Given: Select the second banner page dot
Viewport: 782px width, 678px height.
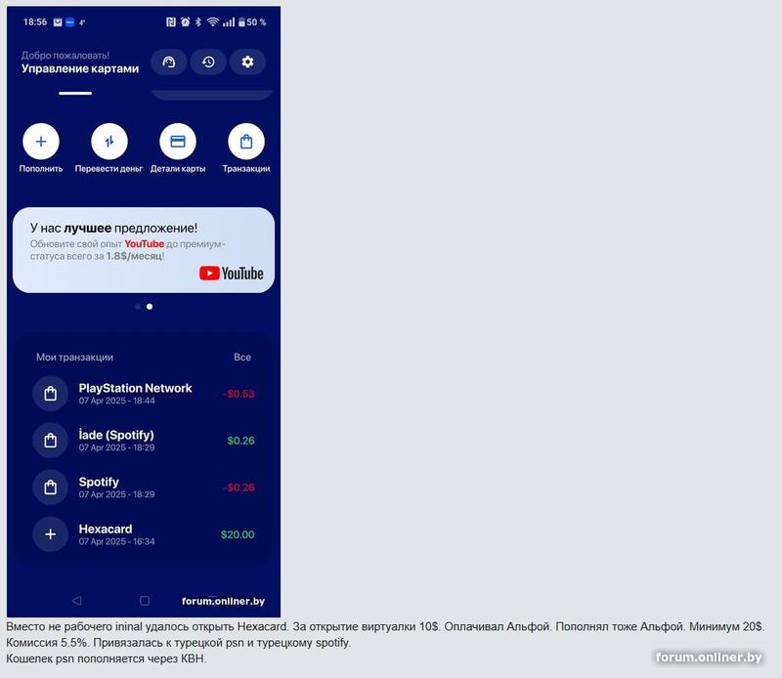Looking at the screenshot, I should tap(150, 307).
